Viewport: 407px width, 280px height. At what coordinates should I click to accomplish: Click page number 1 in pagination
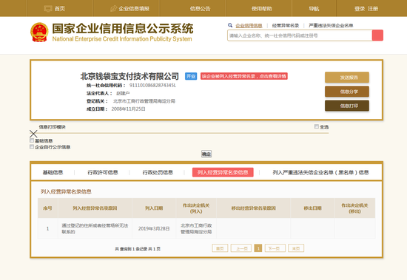[258, 248]
